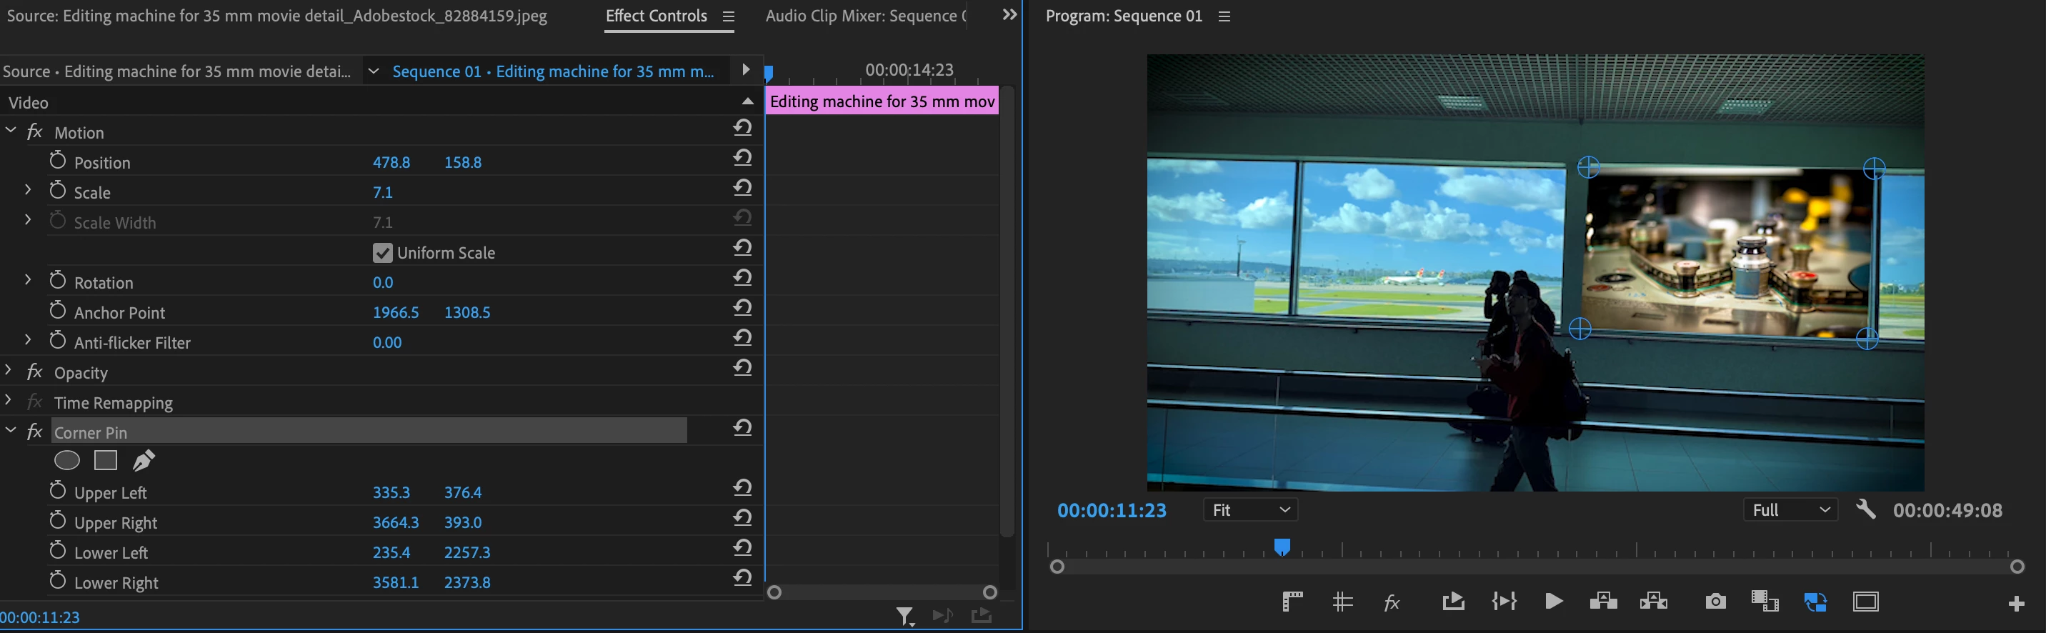Click the Program Monitor playhead marker
Viewport: 2046px width, 633px height.
pos(1282,547)
